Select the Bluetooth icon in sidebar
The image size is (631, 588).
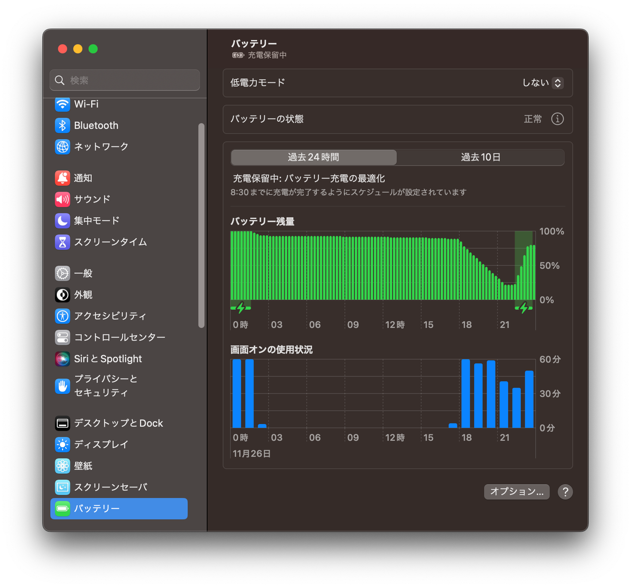point(63,126)
